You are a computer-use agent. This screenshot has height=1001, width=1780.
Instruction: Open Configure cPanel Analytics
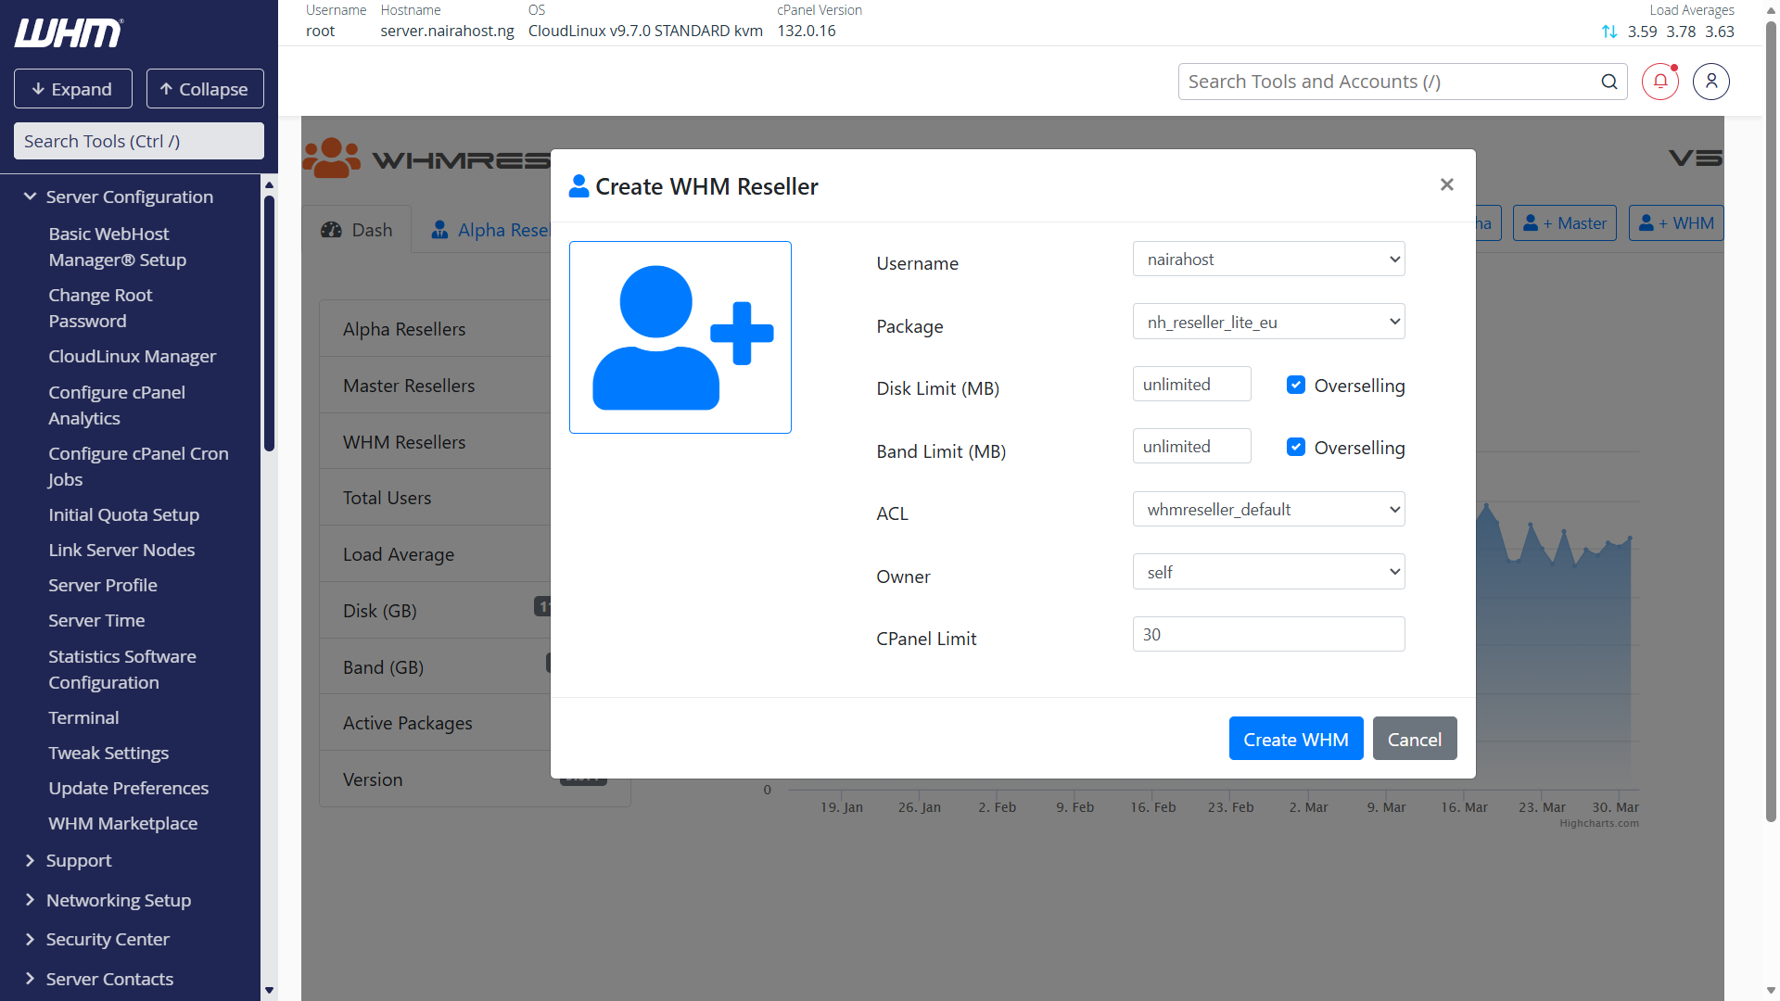pyautogui.click(x=117, y=405)
